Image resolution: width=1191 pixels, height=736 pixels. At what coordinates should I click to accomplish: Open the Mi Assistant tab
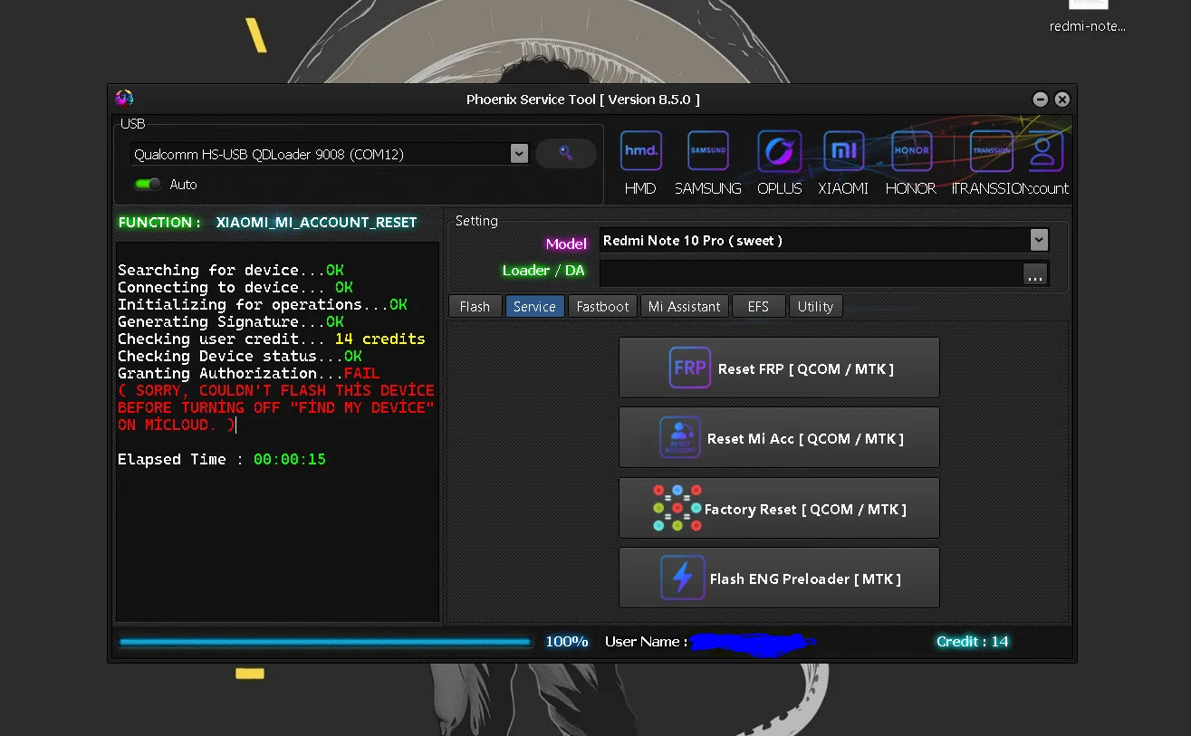[x=684, y=307]
